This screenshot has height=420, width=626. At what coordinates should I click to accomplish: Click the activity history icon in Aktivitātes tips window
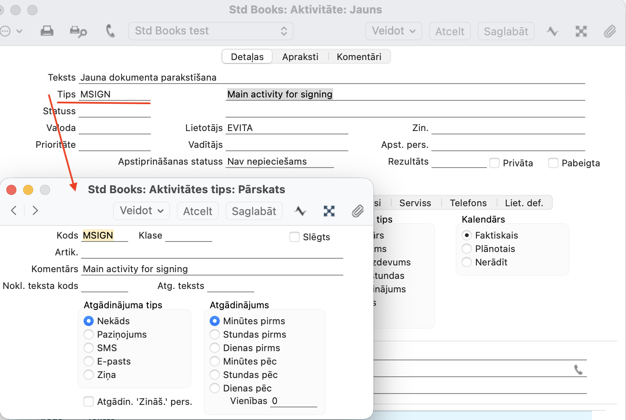point(300,211)
